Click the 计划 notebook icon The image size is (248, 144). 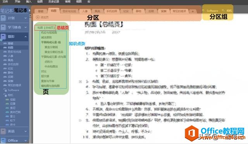click(3, 18)
